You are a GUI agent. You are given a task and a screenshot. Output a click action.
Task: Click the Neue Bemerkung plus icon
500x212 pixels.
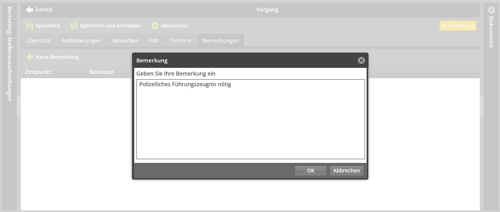(30, 57)
